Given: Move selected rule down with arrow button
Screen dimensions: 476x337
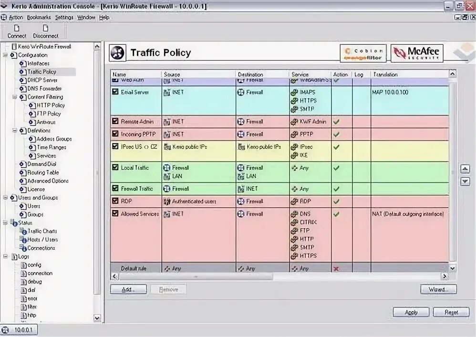Looking at the screenshot, I should [465, 181].
